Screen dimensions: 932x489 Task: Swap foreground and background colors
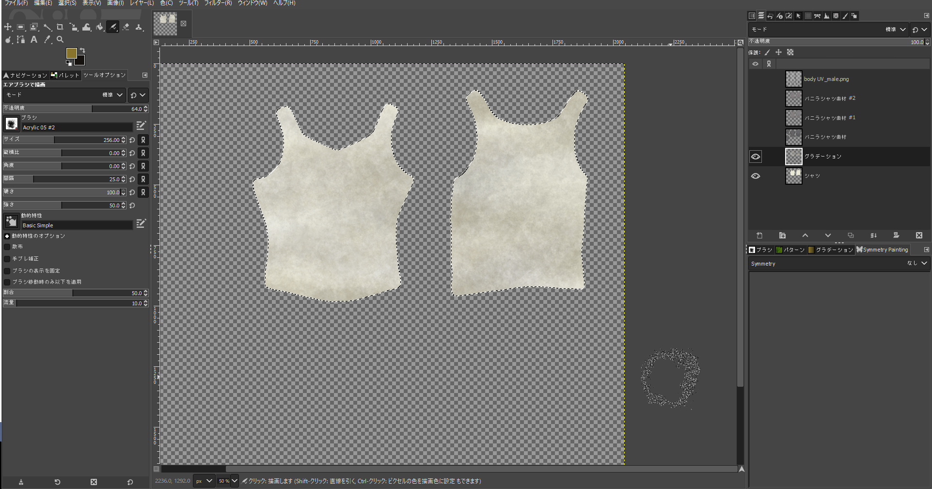tap(82, 50)
